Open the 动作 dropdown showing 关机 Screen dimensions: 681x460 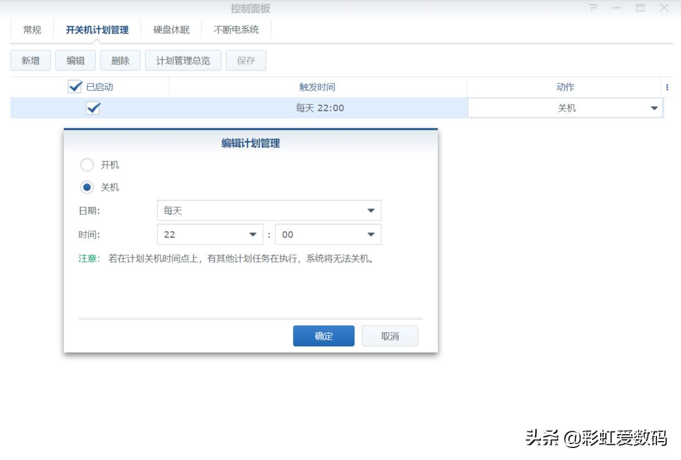pyautogui.click(x=653, y=107)
